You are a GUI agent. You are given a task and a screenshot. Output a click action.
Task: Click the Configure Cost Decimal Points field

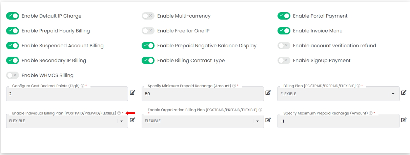pyautogui.click(x=67, y=94)
